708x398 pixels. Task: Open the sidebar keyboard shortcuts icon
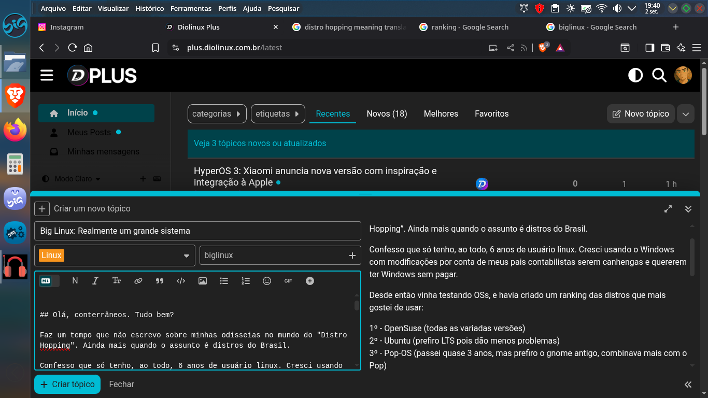pos(157,179)
